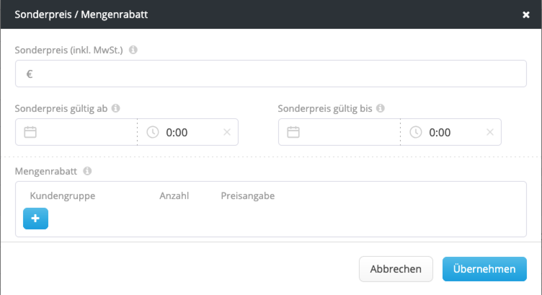Clear the gültig ab time value

click(x=227, y=132)
